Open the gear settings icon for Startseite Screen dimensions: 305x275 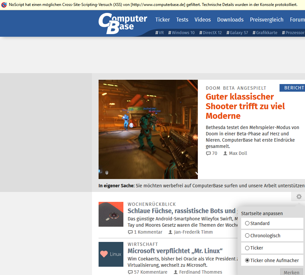click(299, 197)
